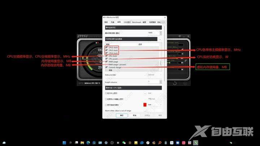This screenshot has height=146, width=260.
Task: Switch to the monitoring tab
Action: 119,22
